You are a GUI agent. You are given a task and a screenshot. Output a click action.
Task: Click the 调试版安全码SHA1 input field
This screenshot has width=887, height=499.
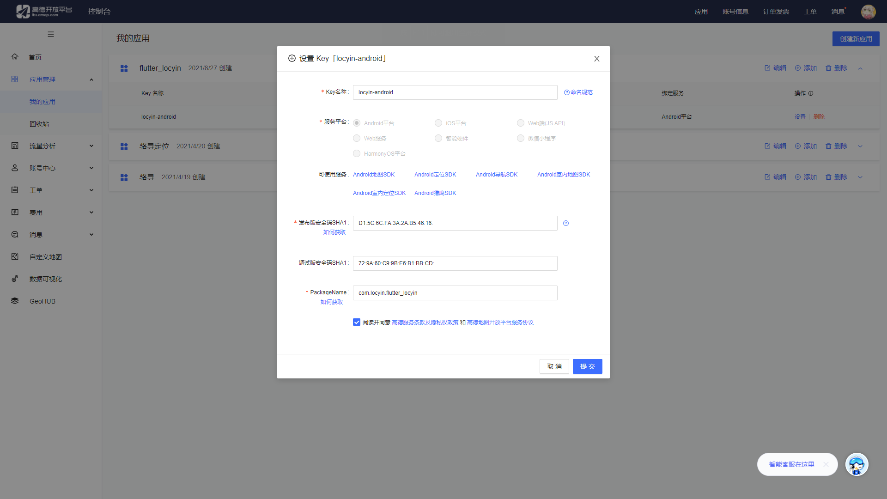click(455, 263)
